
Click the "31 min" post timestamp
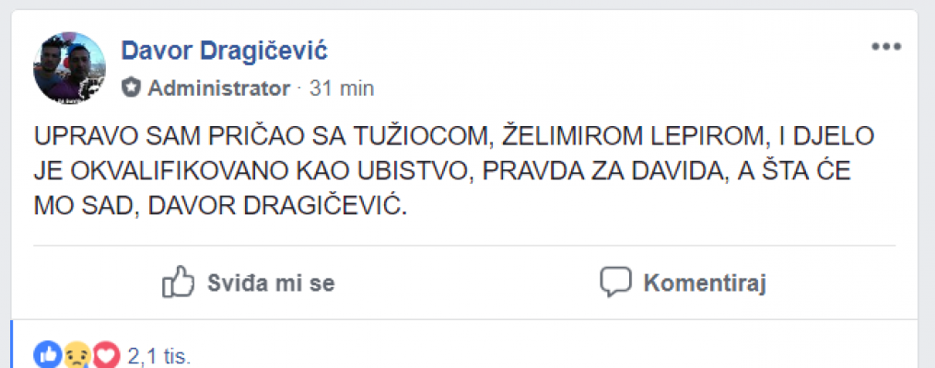tap(341, 88)
